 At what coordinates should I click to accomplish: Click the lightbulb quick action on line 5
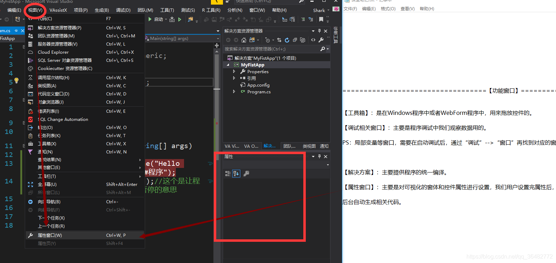16,81
